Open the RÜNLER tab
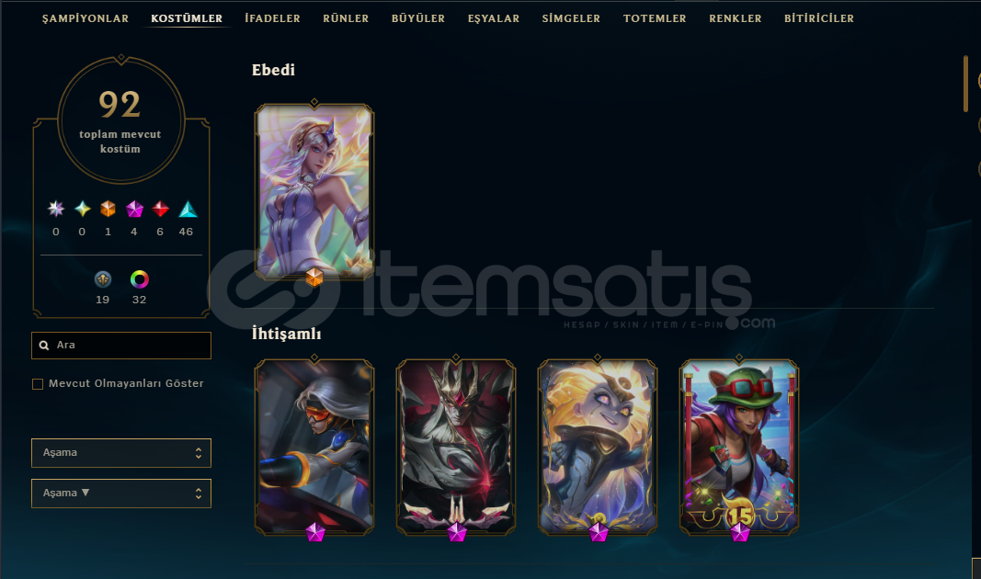981x579 pixels. click(x=346, y=18)
